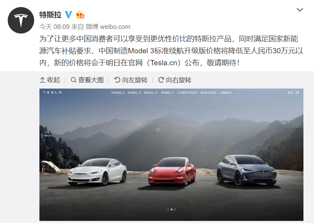314x223 pixels.
Task: Open the Tesla profile avatar
Action: click(x=21, y=20)
